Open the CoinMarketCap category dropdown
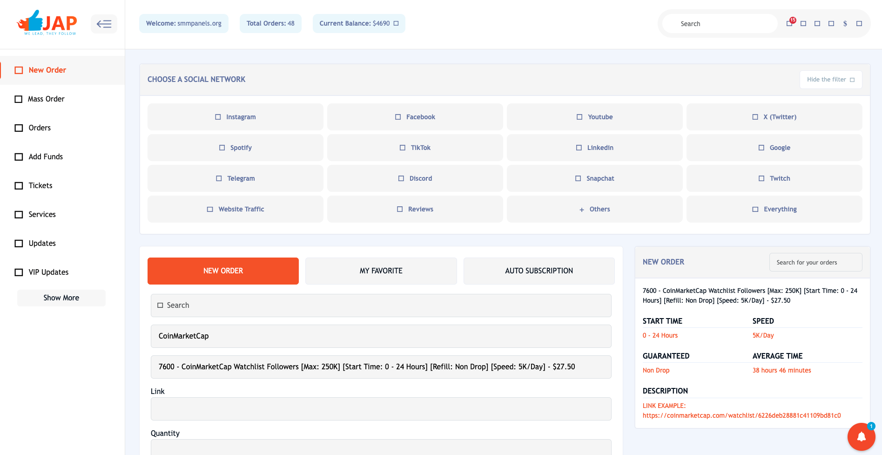The height and width of the screenshot is (455, 882). 381,336
